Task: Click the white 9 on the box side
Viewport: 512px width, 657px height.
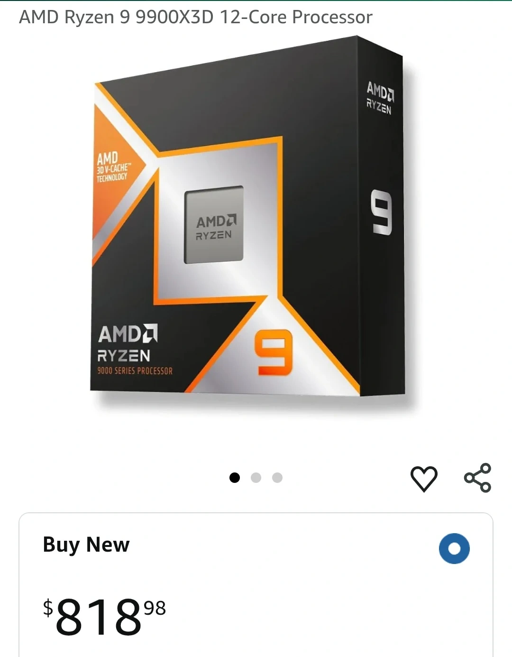Action: pyautogui.click(x=382, y=212)
